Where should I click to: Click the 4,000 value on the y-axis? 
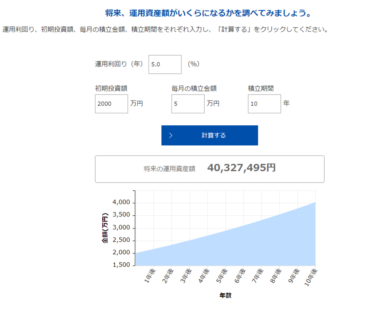tap(121, 202)
